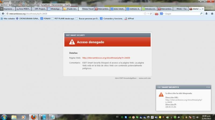Open the Windows Start button
This screenshot has width=215, height=120.
[4, 117]
